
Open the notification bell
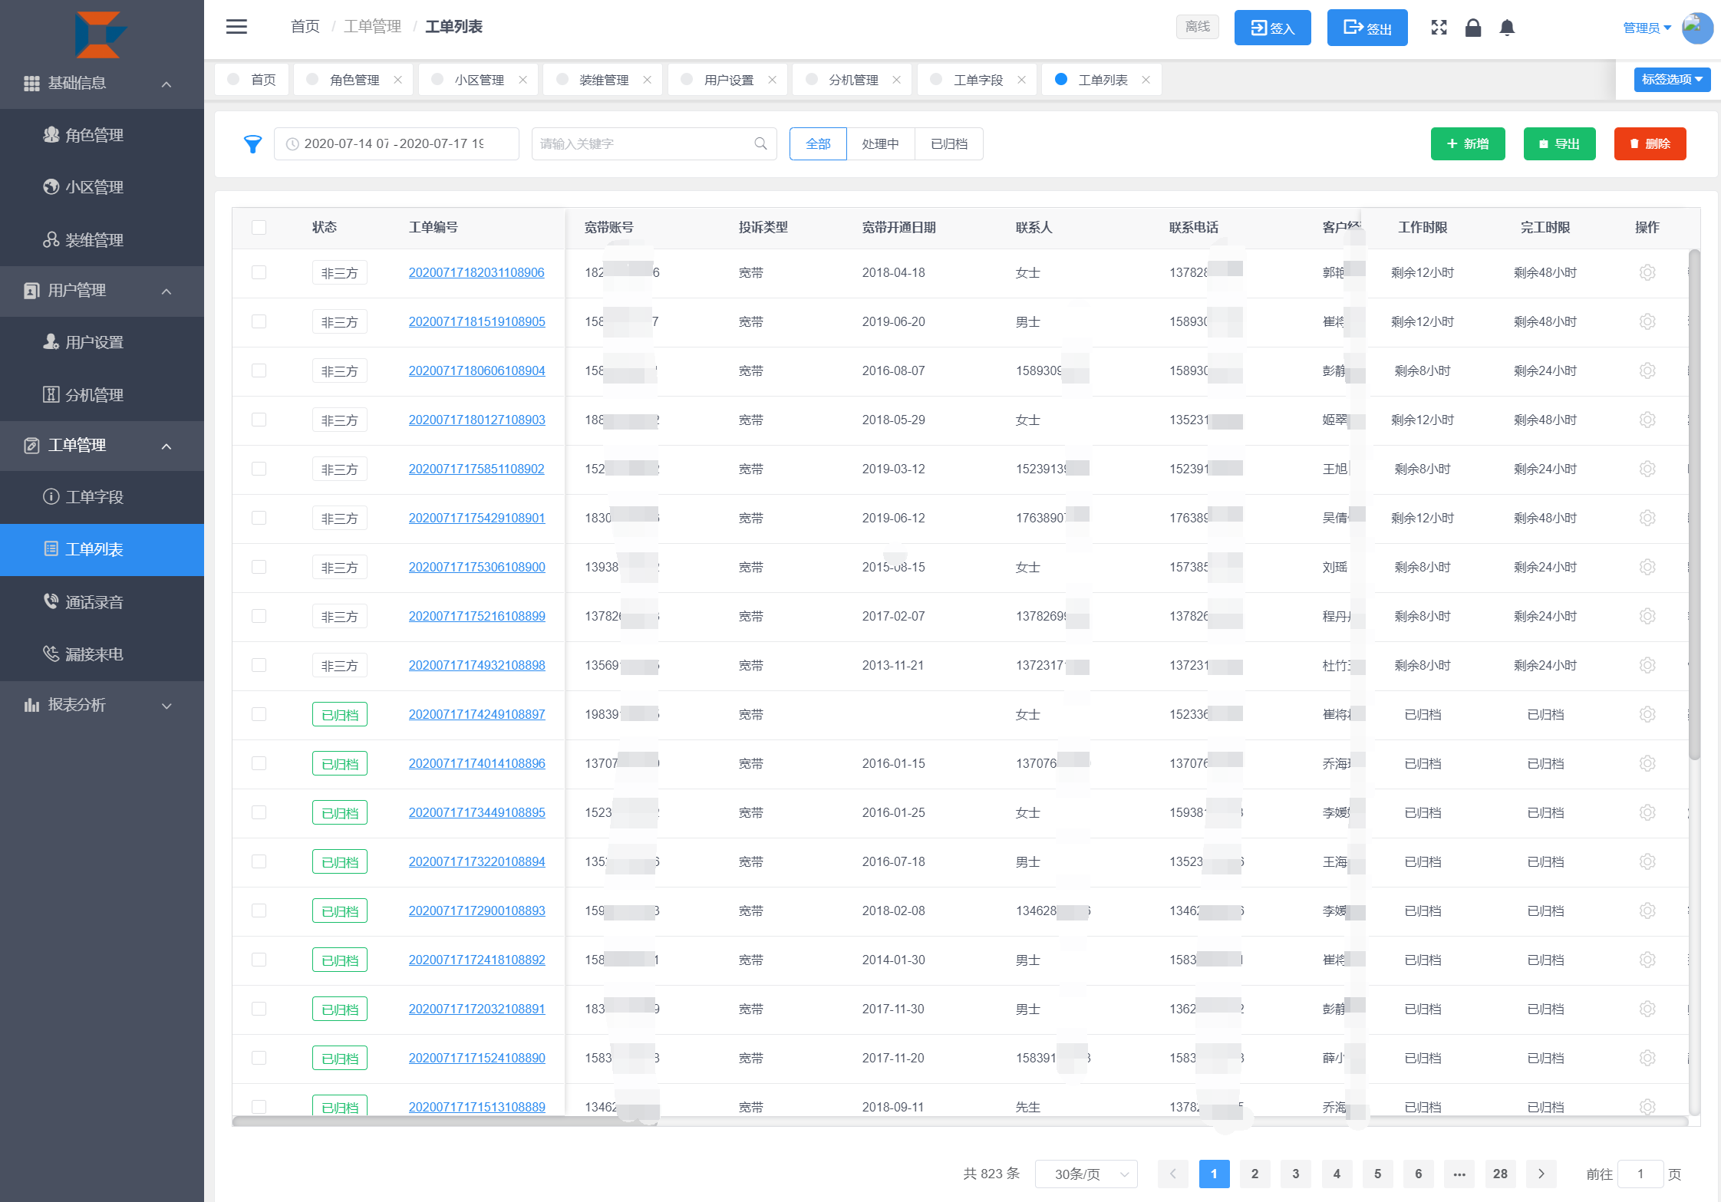tap(1506, 28)
